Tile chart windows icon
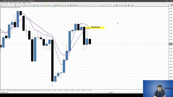173x97 pixels. pos(117,5)
